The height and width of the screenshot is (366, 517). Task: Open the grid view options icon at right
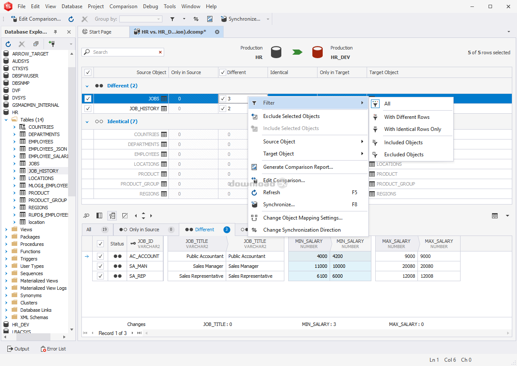click(x=495, y=216)
